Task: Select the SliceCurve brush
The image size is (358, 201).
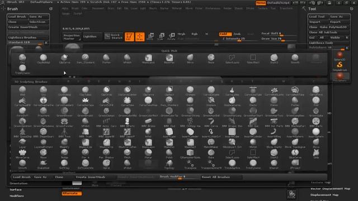Action: tap(295, 154)
